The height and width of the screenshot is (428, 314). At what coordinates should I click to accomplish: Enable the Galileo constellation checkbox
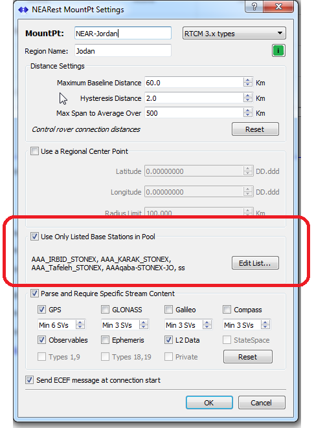[168, 310]
